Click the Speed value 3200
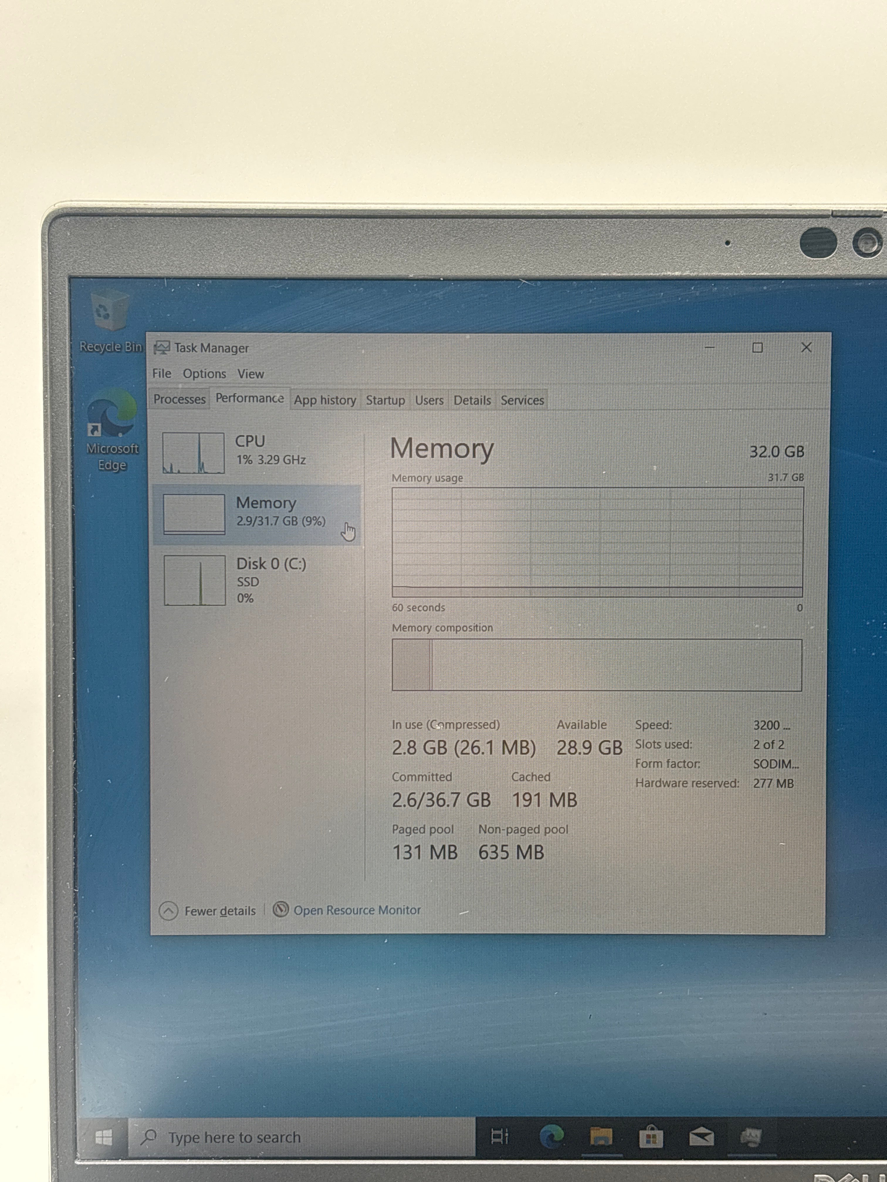 click(x=771, y=725)
